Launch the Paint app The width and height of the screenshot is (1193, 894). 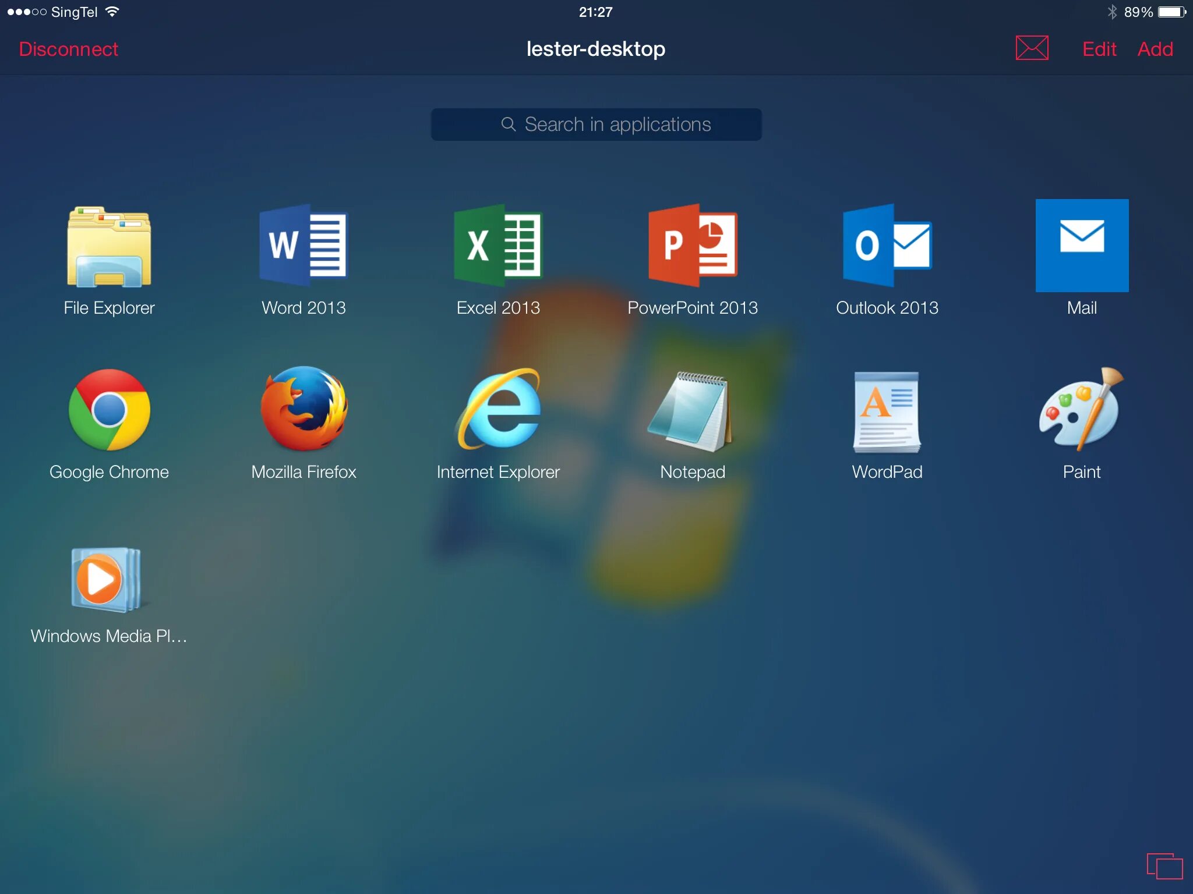(x=1082, y=409)
